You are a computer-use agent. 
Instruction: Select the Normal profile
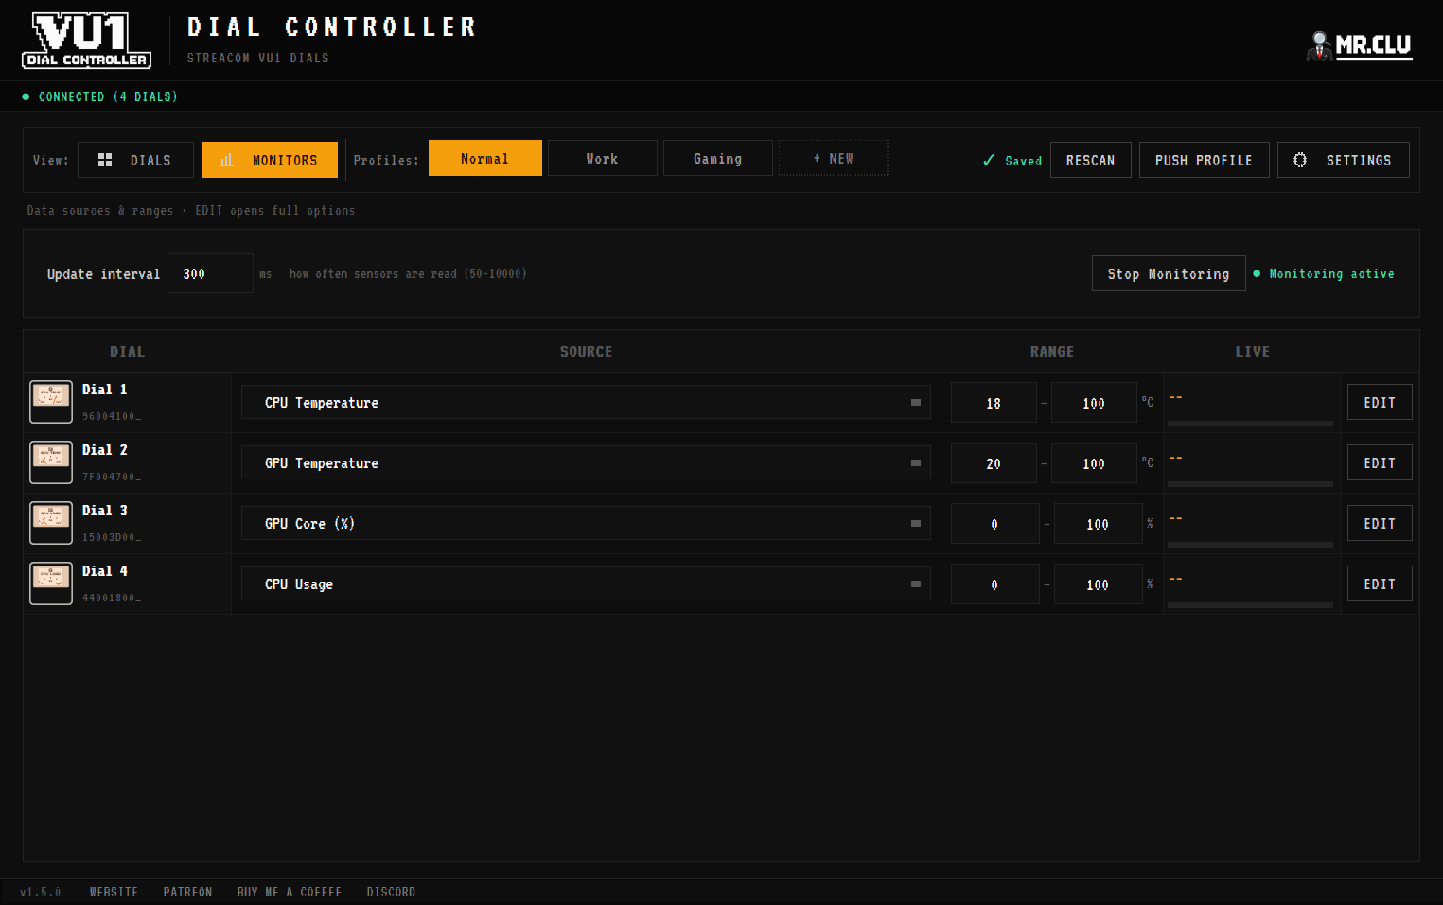pyautogui.click(x=485, y=158)
